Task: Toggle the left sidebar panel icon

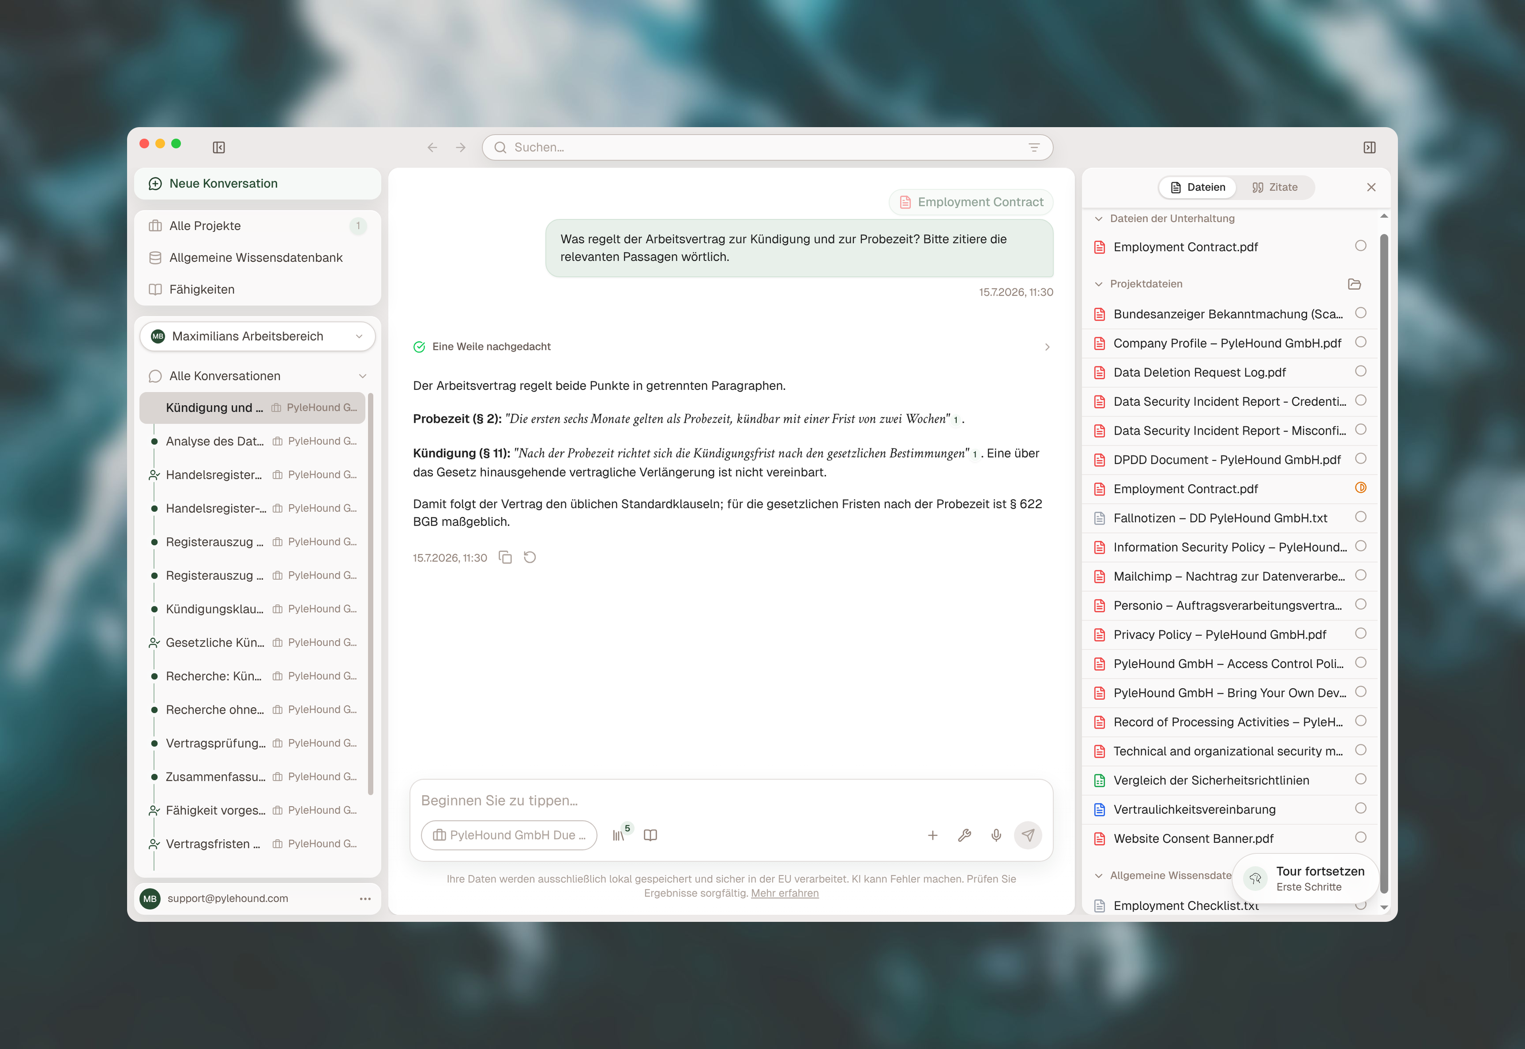Action: click(219, 147)
